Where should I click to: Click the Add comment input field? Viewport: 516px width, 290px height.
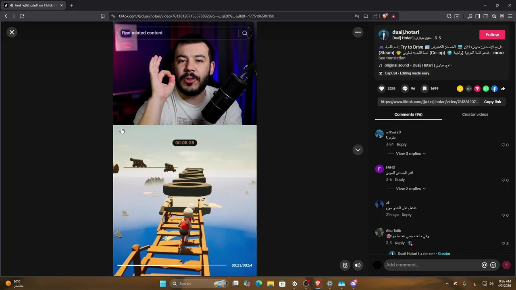pos(431,265)
